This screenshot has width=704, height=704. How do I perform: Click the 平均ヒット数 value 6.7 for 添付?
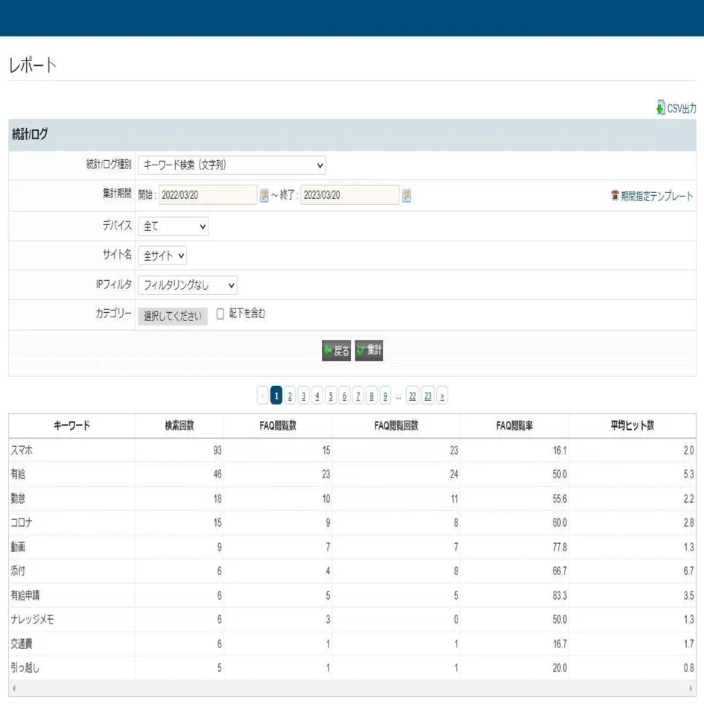pyautogui.click(x=689, y=571)
